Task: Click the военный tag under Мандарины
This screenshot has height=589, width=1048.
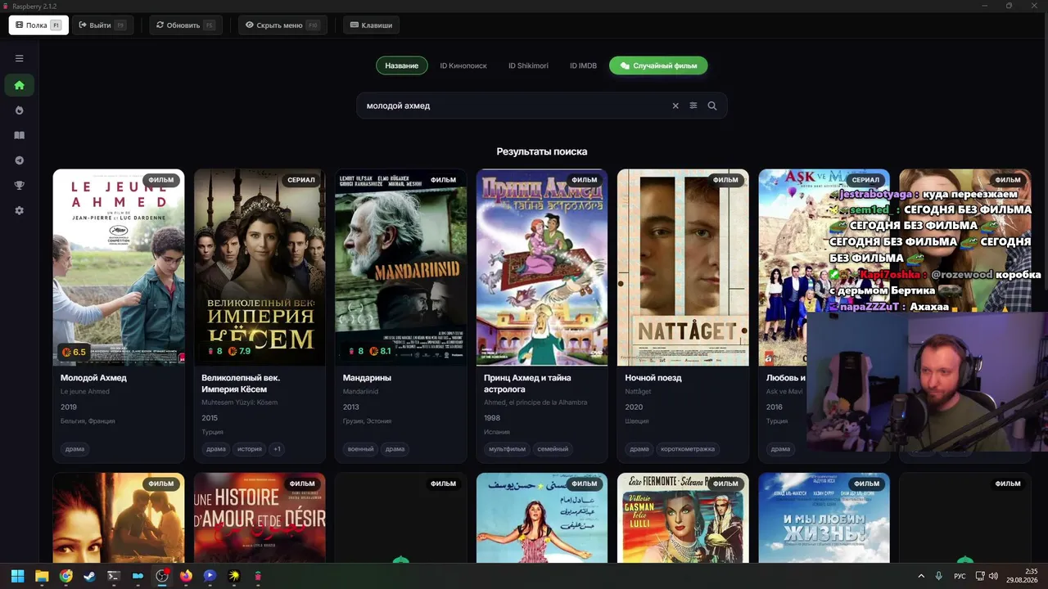Action: pos(360,449)
